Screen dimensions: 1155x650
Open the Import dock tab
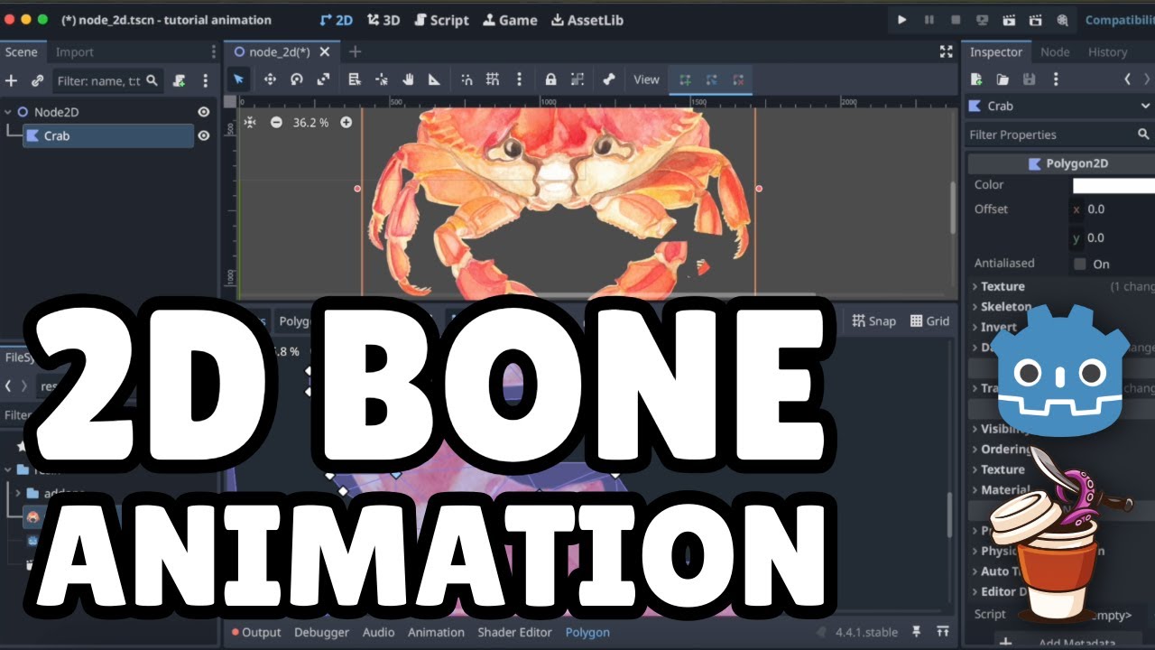75,51
